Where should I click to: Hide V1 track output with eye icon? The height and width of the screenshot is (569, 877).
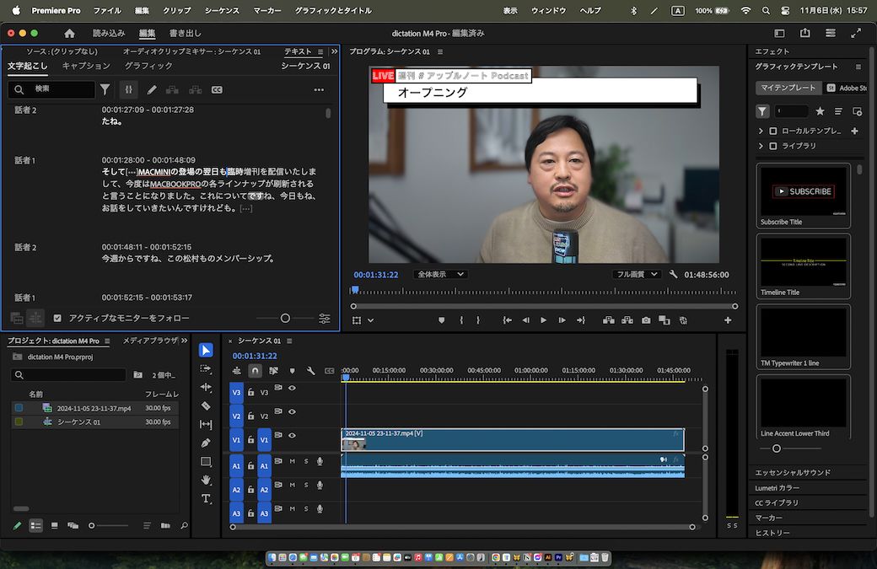292,436
